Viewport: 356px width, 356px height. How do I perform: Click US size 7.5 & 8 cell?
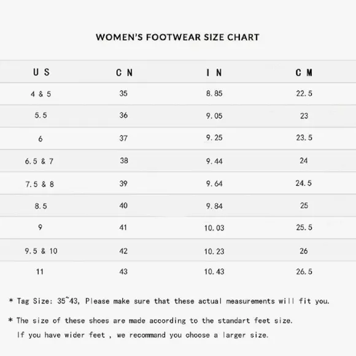pyautogui.click(x=40, y=184)
